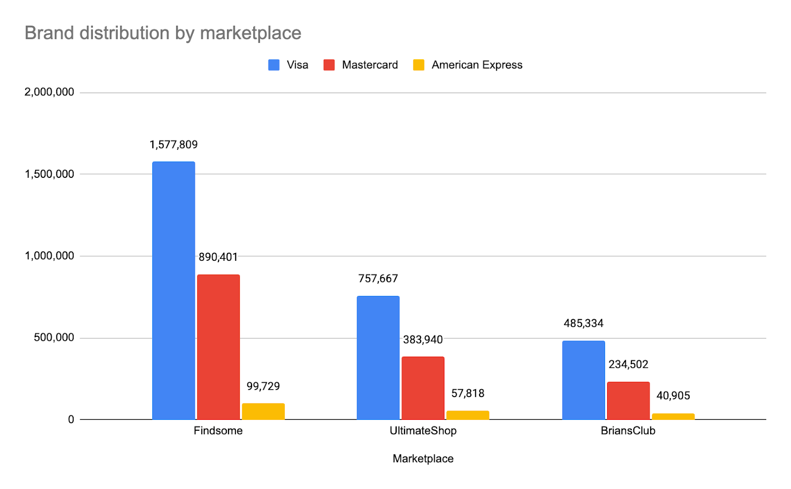Image resolution: width=791 pixels, height=489 pixels.
Task: Click the UltimateShop Mastercard red bar
Action: click(x=423, y=388)
